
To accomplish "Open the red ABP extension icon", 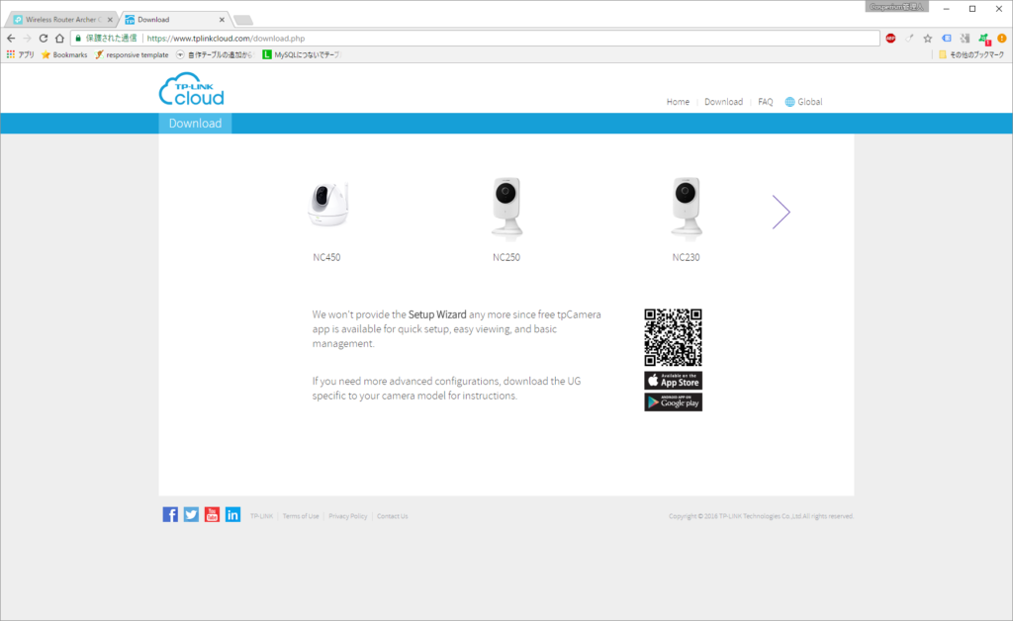I will coord(891,39).
